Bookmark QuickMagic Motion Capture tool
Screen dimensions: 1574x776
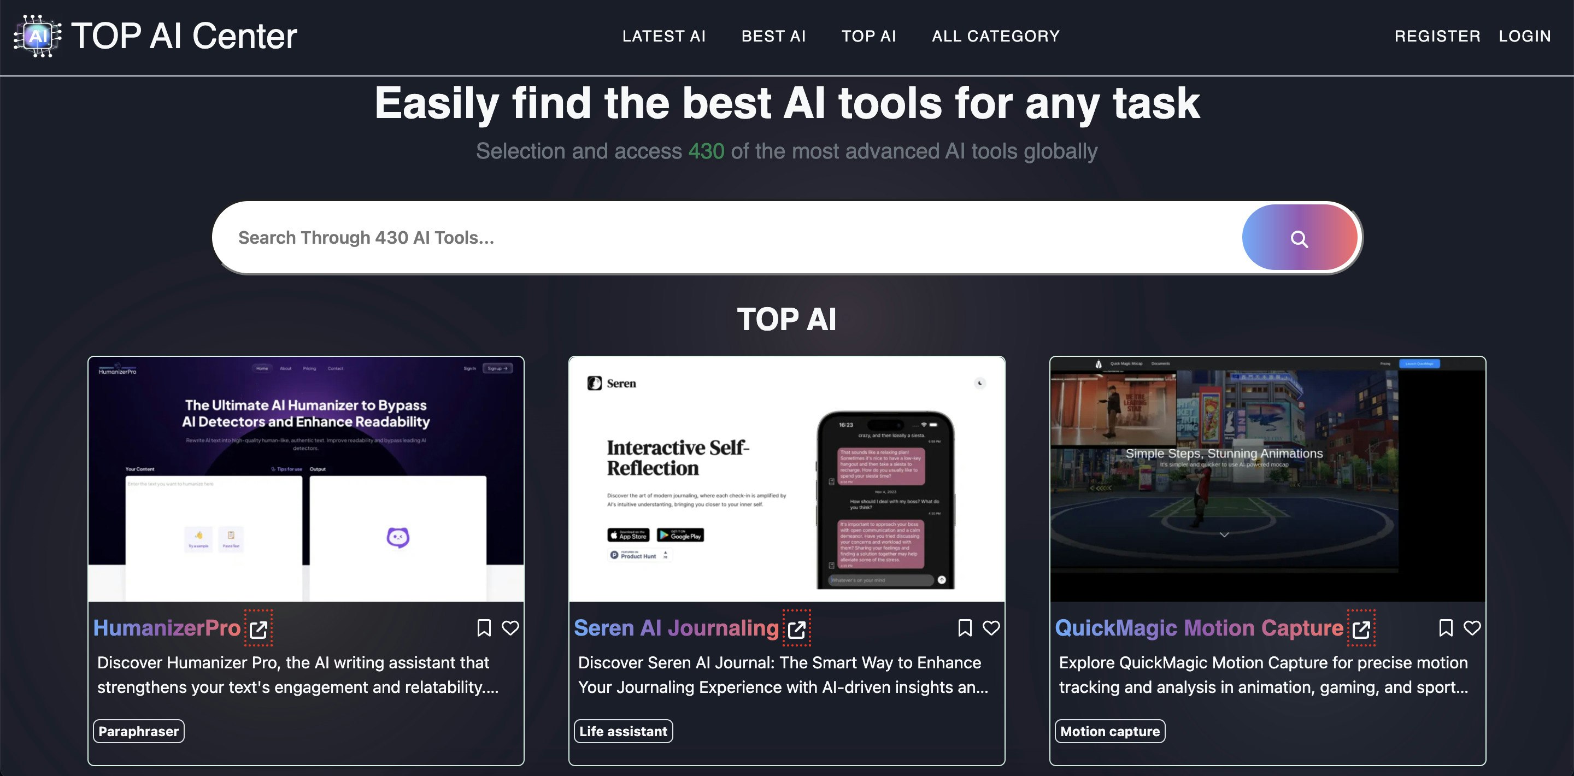(1446, 627)
